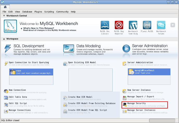Click the window menu icon in title bar
This screenshot has width=179, height=123.
tap(2, 2)
